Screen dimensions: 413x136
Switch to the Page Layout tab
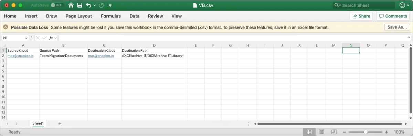point(79,16)
